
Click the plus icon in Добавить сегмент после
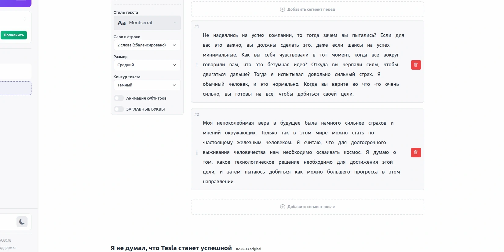[x=283, y=207]
